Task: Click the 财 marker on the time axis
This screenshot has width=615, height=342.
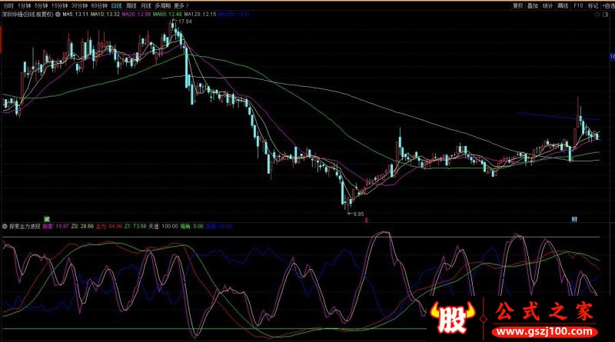Action: click(x=574, y=219)
